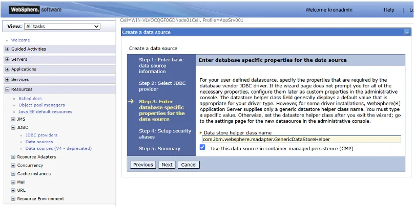Select Step 1: Enter basic data source information

161,65
